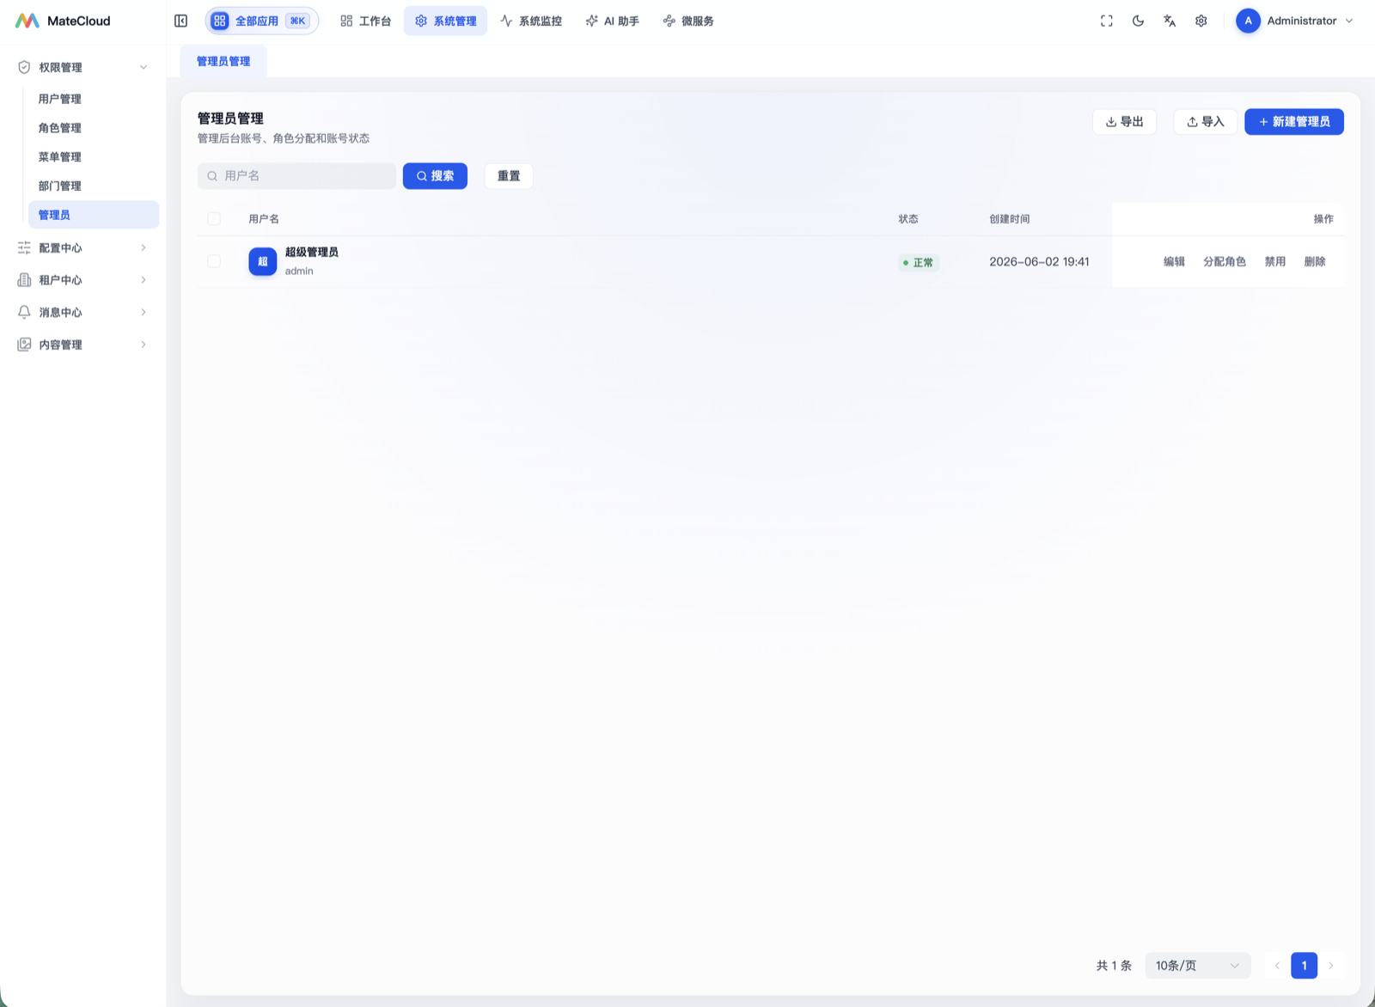1375x1007 pixels.
Task: Collapse the sidebar with the panel icon
Action: (180, 21)
